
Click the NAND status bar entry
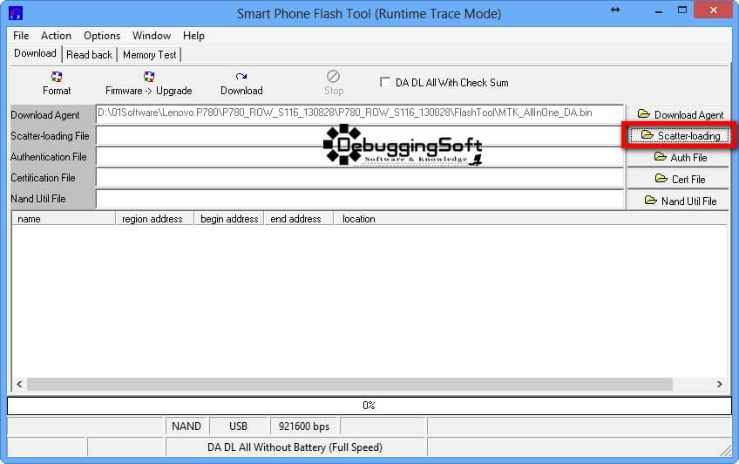coord(186,426)
